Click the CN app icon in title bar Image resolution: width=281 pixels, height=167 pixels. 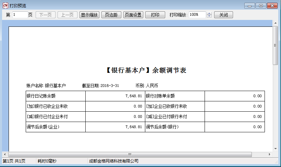tap(5, 5)
